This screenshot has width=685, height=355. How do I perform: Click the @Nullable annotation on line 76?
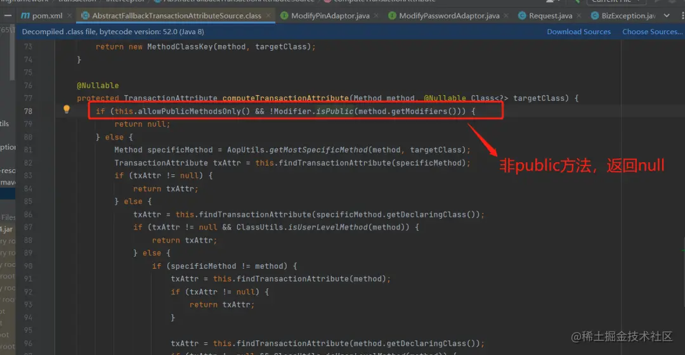[x=98, y=86]
